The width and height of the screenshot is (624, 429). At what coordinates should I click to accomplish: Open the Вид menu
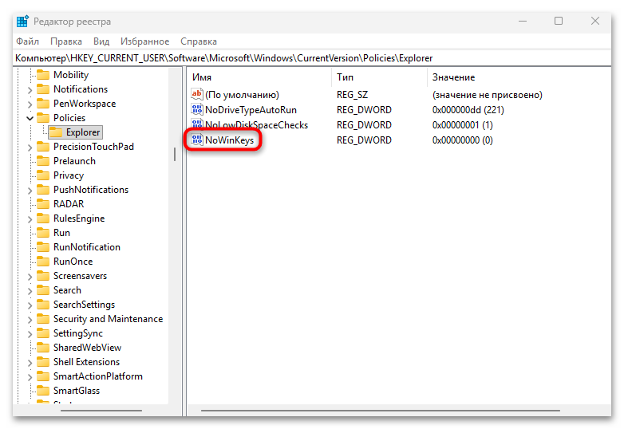[101, 41]
